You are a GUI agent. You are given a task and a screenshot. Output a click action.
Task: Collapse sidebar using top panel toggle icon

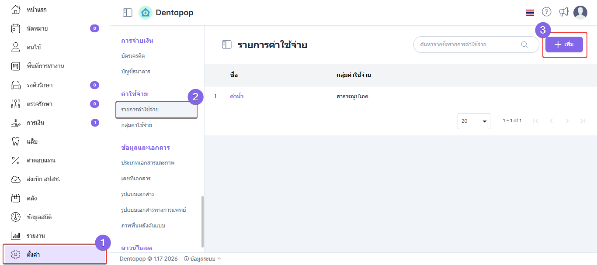point(127,13)
